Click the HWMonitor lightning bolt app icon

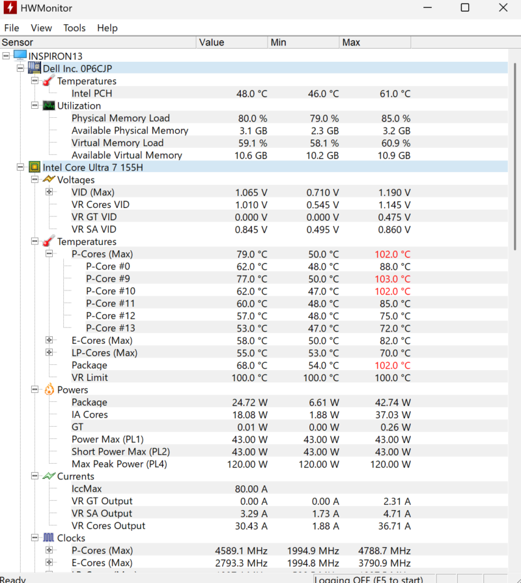point(10,8)
